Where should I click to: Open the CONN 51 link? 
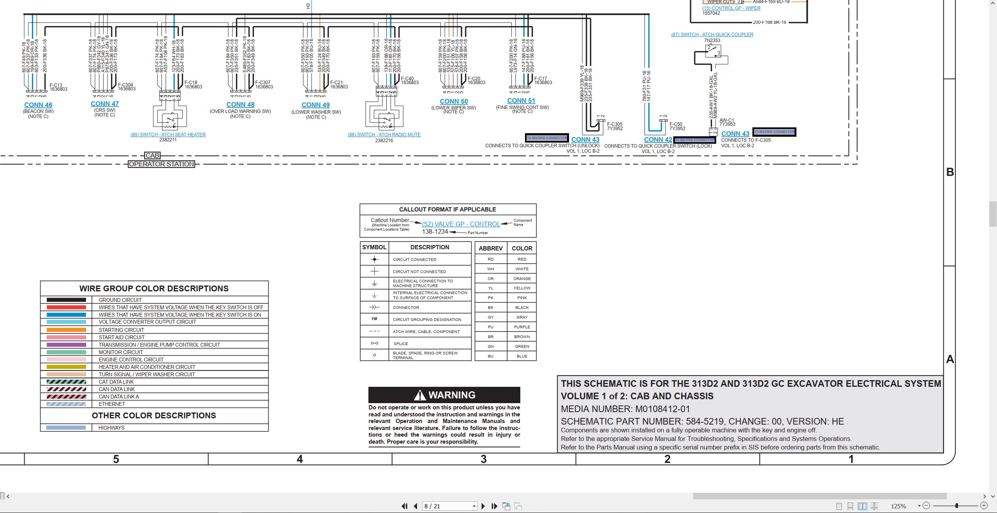point(521,100)
